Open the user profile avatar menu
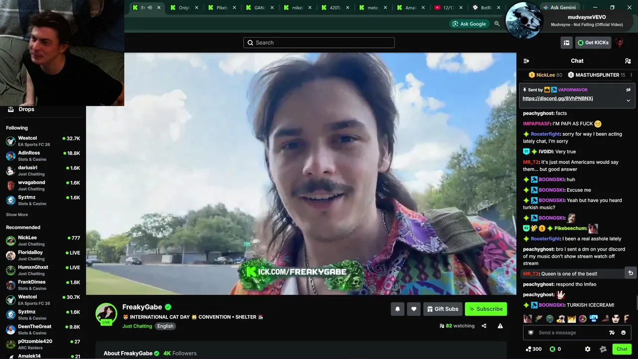The image size is (638, 359). 620,43
